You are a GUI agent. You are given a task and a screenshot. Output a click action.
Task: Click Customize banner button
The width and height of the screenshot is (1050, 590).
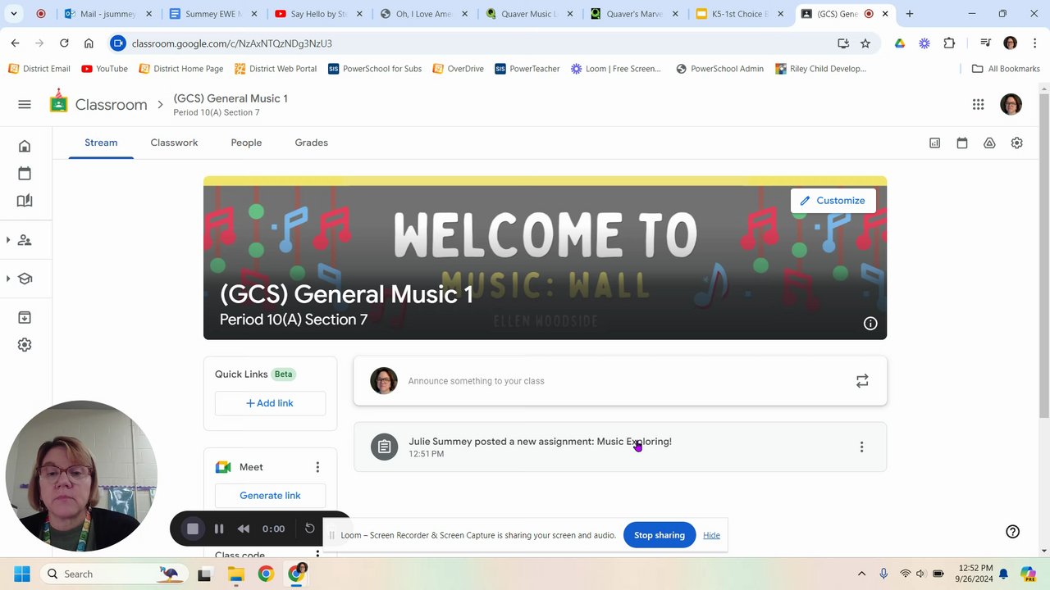[x=833, y=201]
